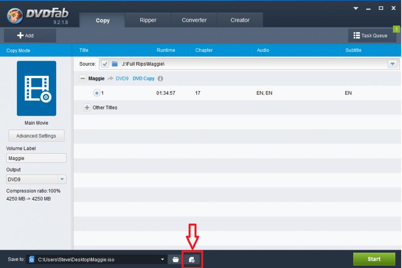Switch to the Creator tab

240,20
